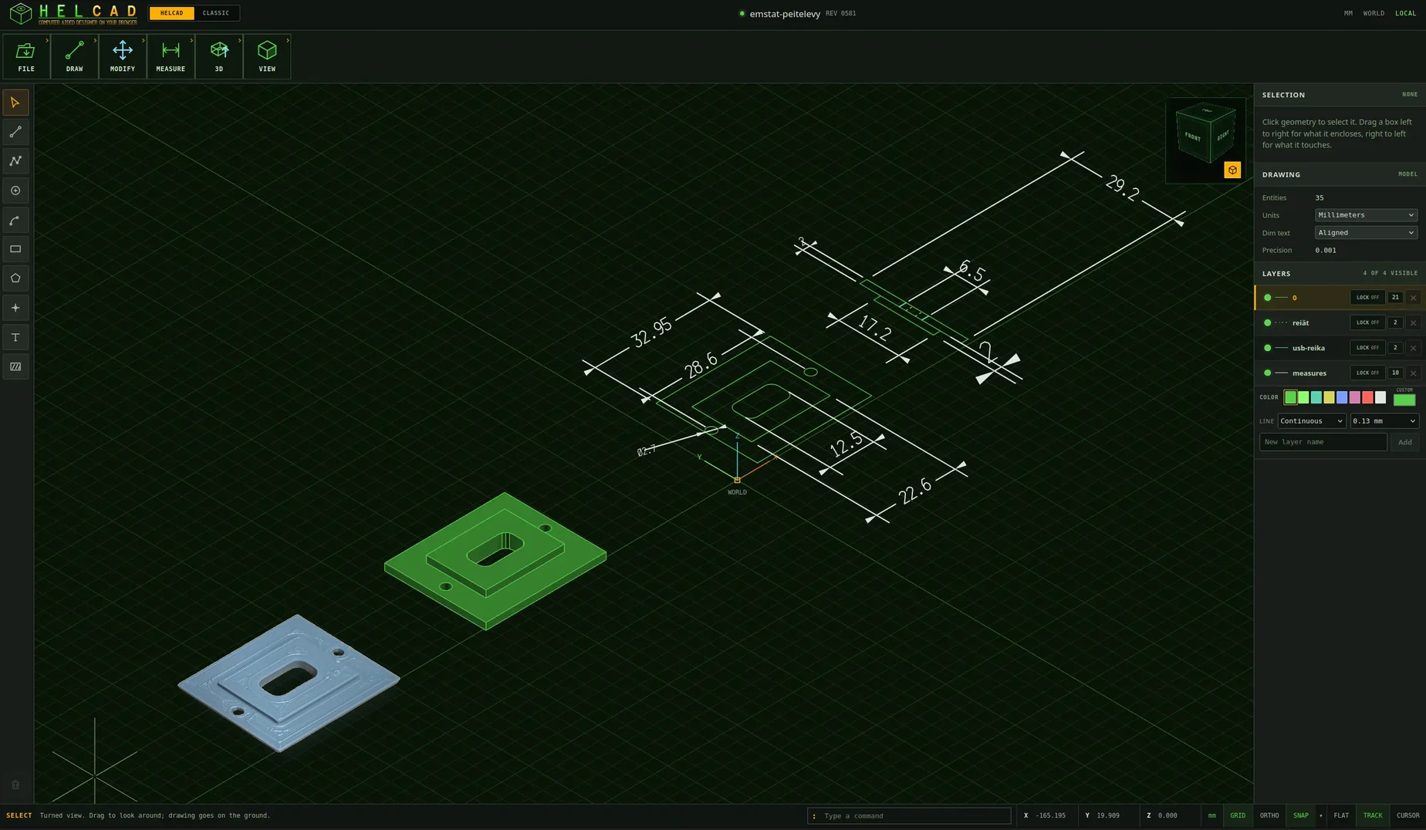Select the Arc tool
The width and height of the screenshot is (1426, 830).
[15, 221]
